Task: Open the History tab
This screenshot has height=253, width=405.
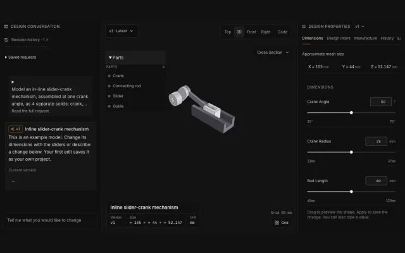Action: [x=387, y=38]
